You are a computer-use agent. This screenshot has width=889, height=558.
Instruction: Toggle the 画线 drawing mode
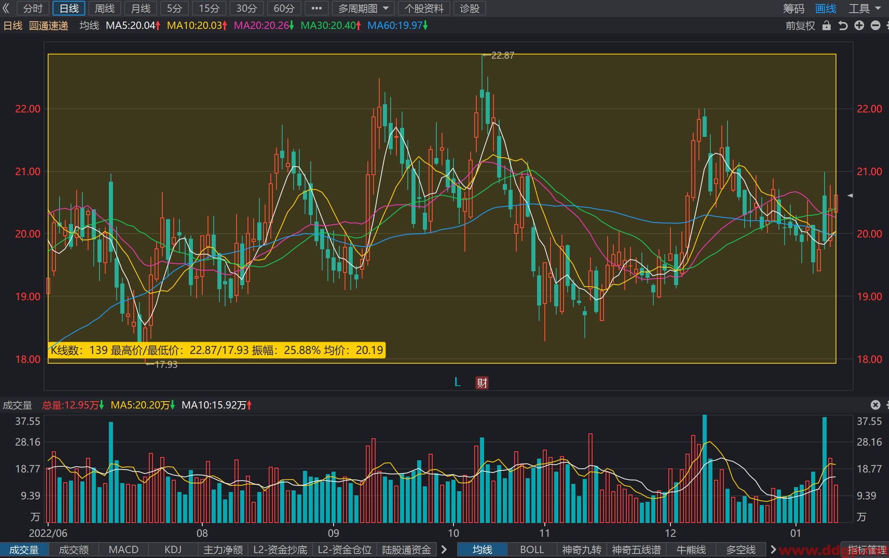(x=826, y=8)
